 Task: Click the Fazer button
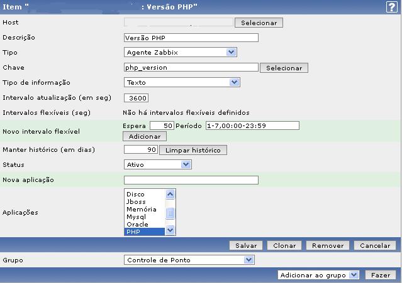tap(381, 275)
